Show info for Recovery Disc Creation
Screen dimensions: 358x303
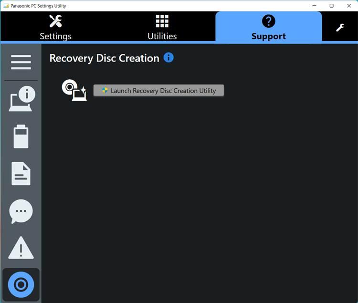pyautogui.click(x=168, y=57)
